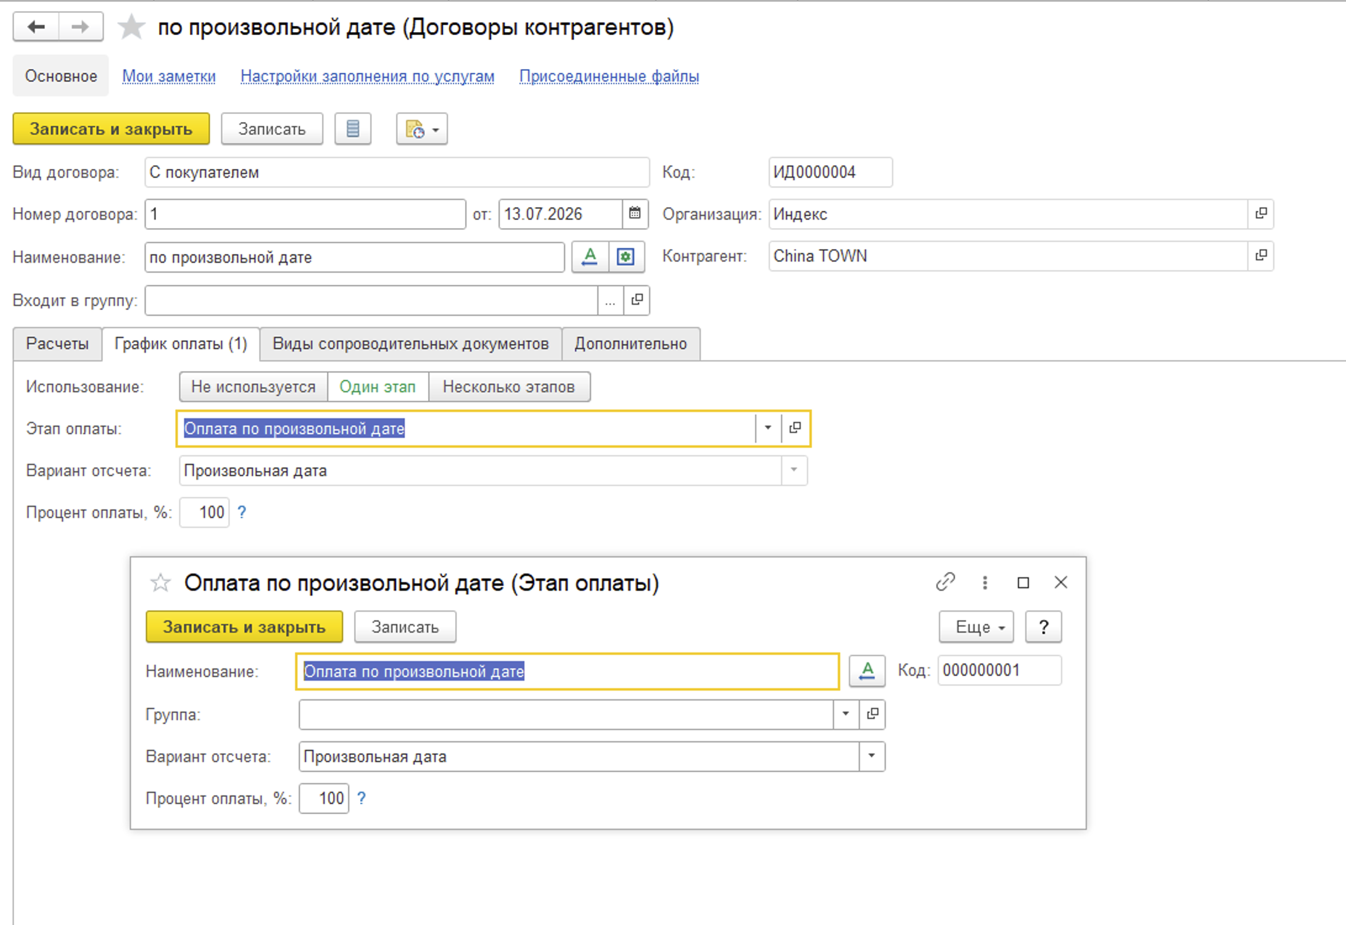This screenshot has width=1346, height=925.
Task: Open Мои заметки link
Action: click(x=169, y=76)
